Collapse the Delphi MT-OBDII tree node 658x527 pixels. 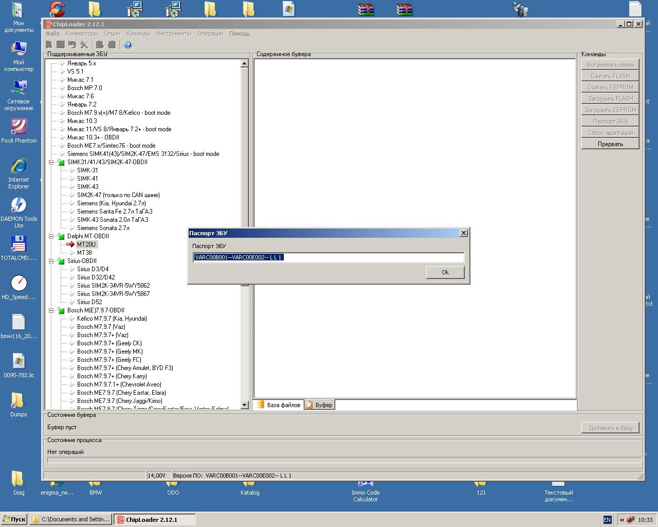[x=51, y=236]
